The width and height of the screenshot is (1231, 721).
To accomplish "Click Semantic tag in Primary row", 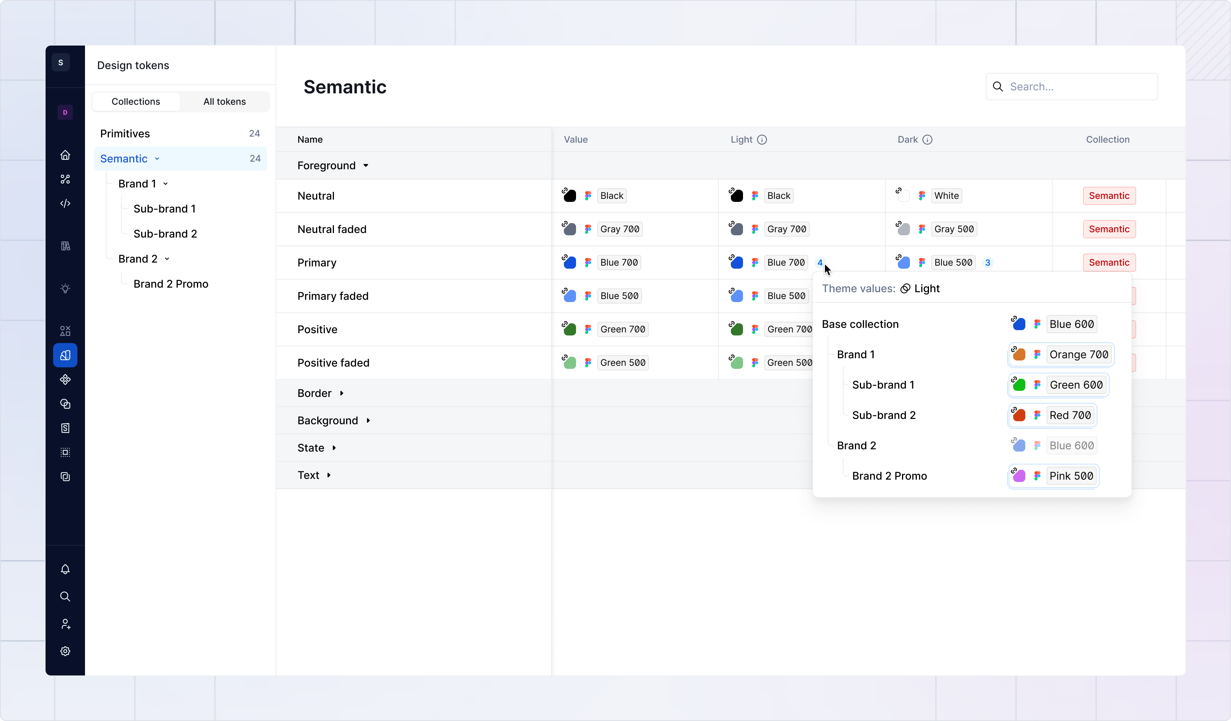I will tap(1109, 263).
